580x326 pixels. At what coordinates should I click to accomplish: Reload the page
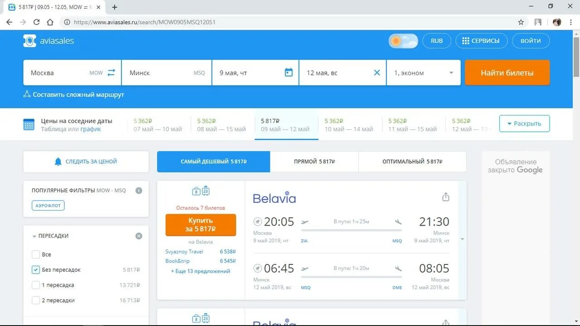tap(36, 22)
